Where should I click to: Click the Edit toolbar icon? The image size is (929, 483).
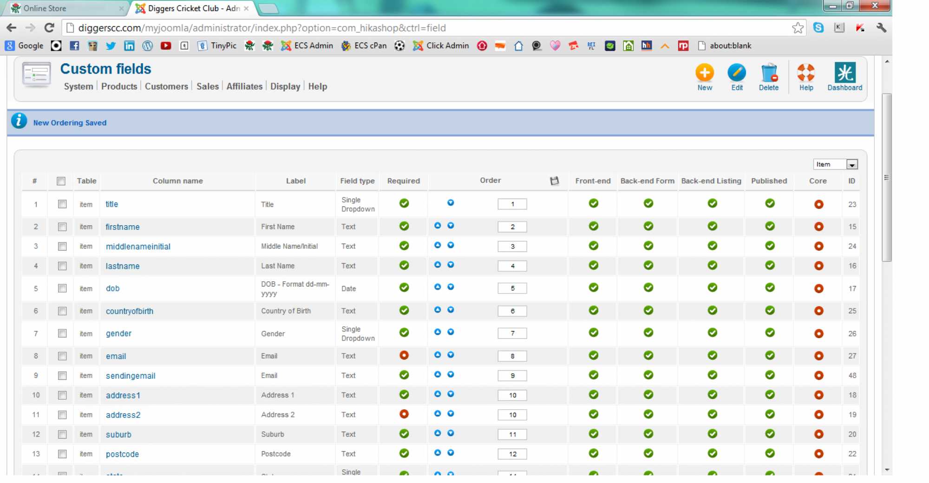click(x=736, y=73)
